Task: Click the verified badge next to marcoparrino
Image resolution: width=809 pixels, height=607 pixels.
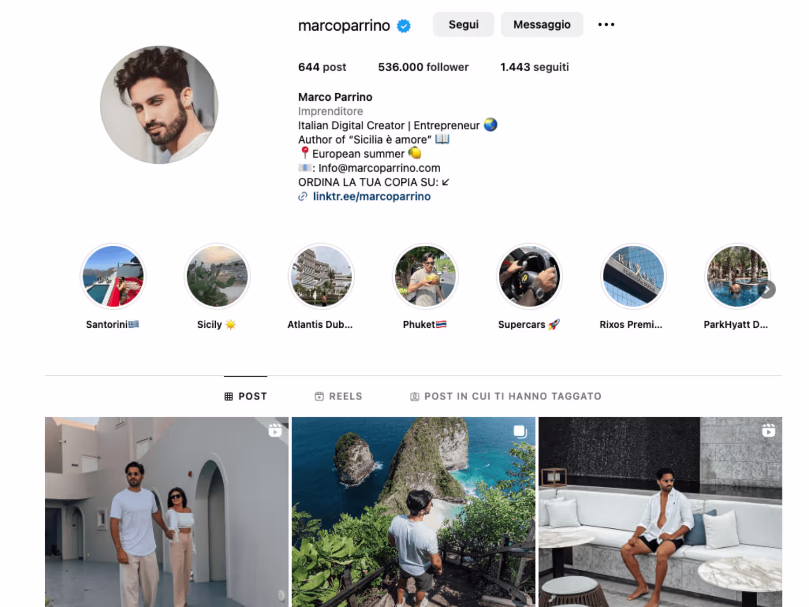Action: tap(403, 25)
